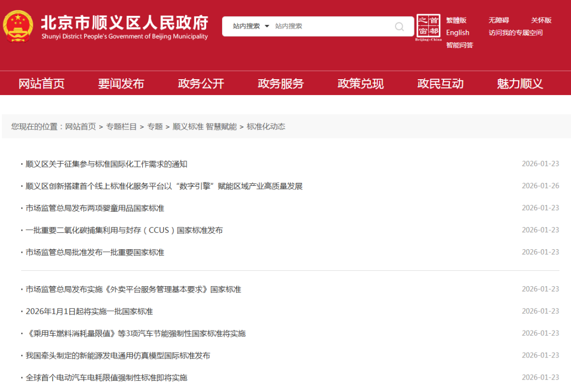
Task: Switch to 繁體版 traditional Chinese
Action: point(456,20)
